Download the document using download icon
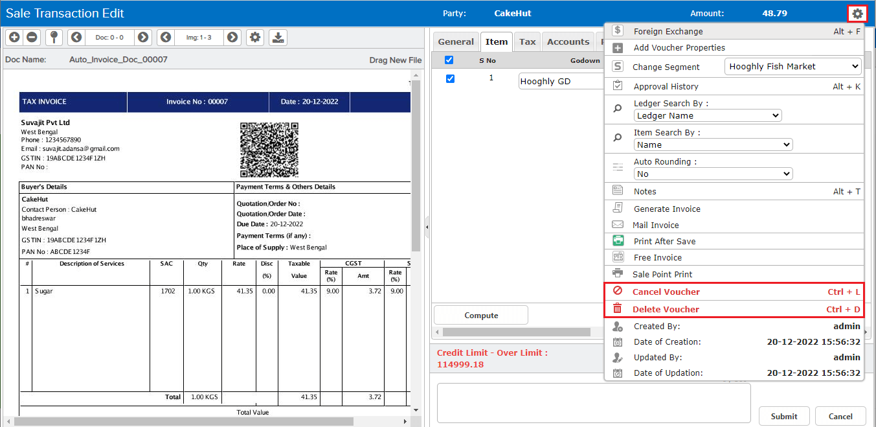Viewport: 876px width, 427px height. coord(278,38)
